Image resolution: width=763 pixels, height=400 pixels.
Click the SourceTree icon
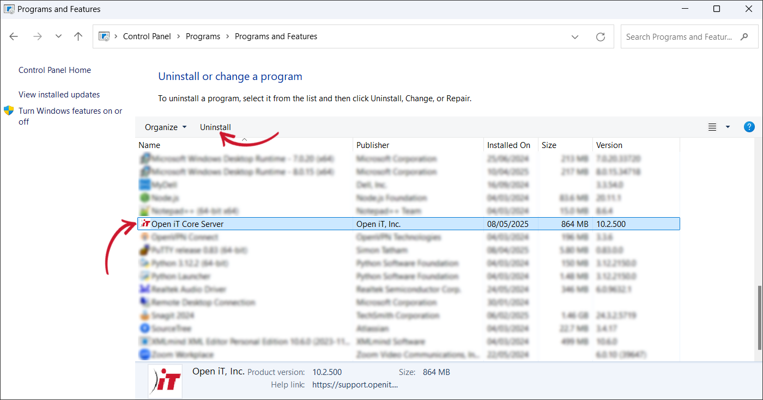(144, 328)
